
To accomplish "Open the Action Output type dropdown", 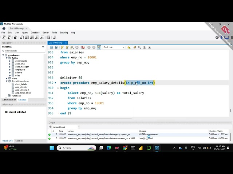I will tap(66, 127).
